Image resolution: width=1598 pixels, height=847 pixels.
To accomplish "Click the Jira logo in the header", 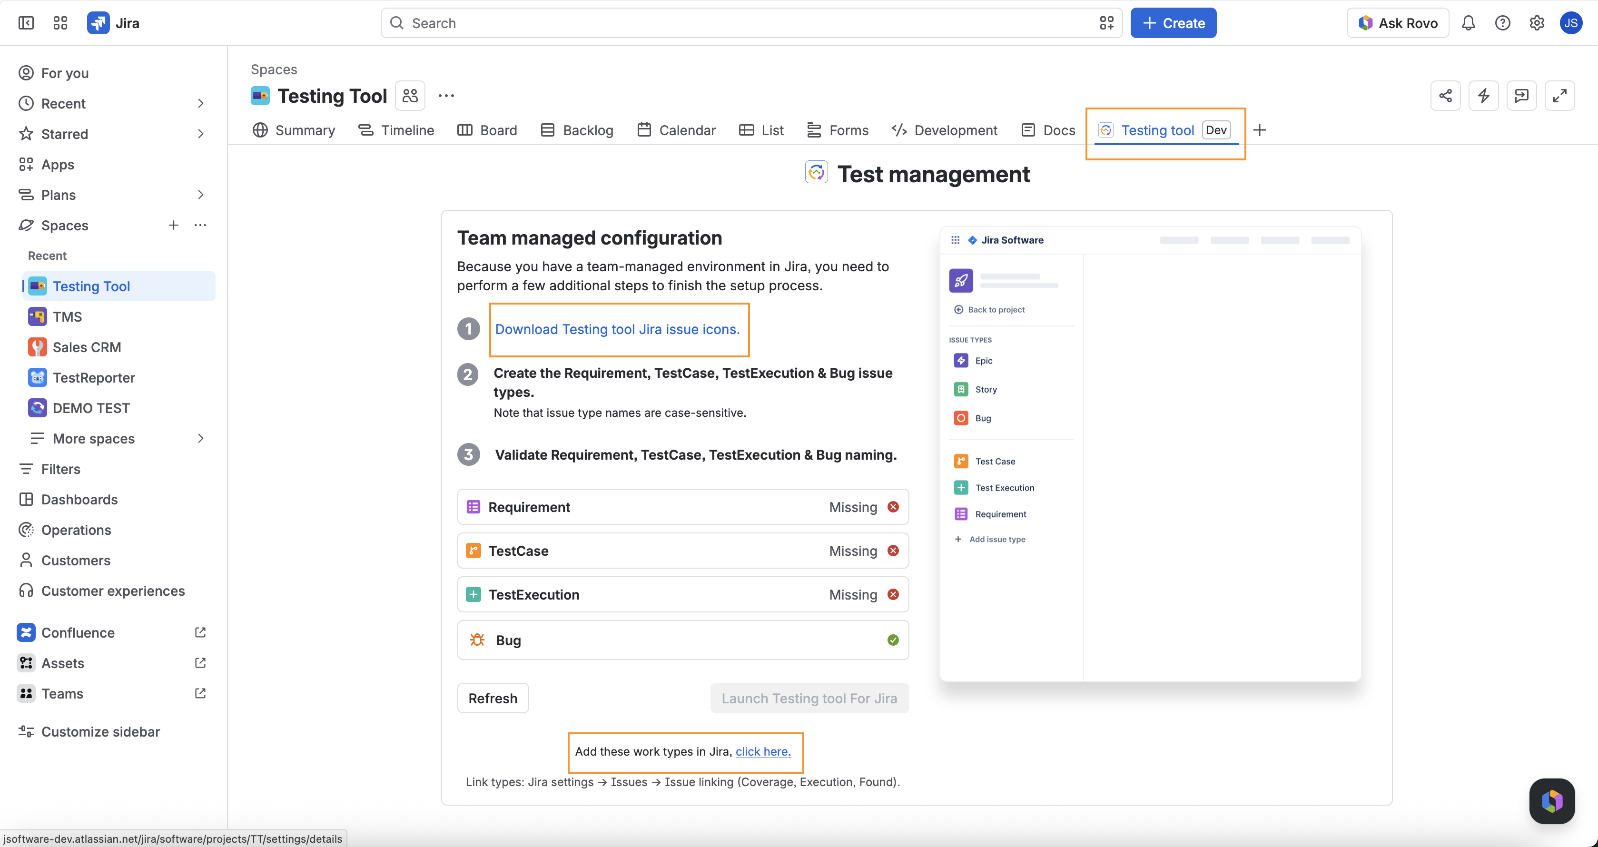I will [x=114, y=23].
